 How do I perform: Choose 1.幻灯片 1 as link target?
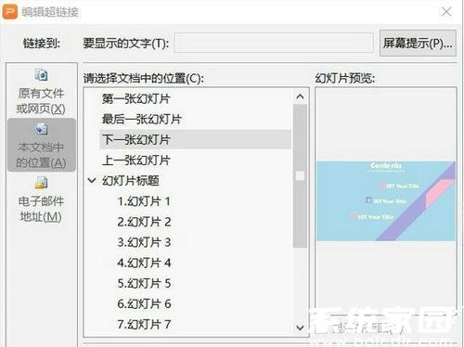(x=144, y=201)
